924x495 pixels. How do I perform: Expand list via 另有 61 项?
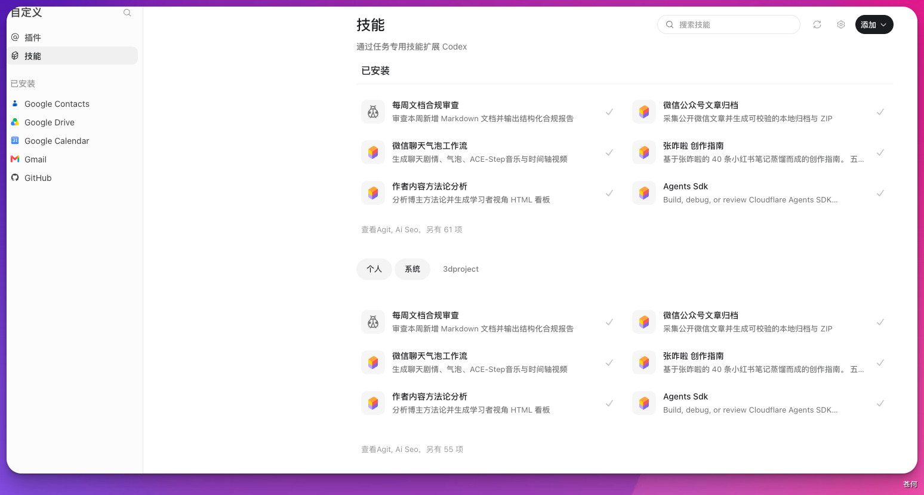point(444,229)
